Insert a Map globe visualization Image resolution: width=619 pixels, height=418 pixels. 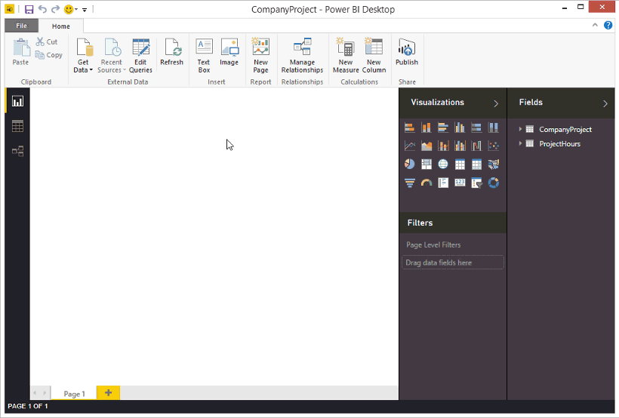[x=443, y=164]
